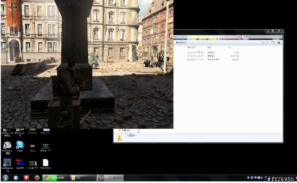Sort by the size column header
297x183 pixels.
point(229,48)
